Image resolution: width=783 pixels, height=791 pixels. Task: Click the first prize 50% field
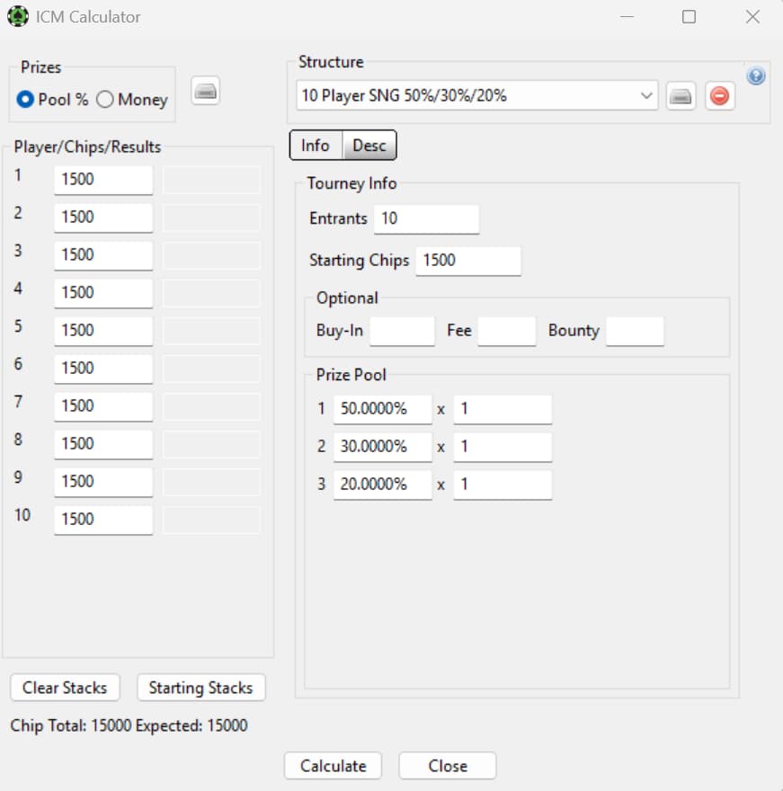[x=382, y=409]
